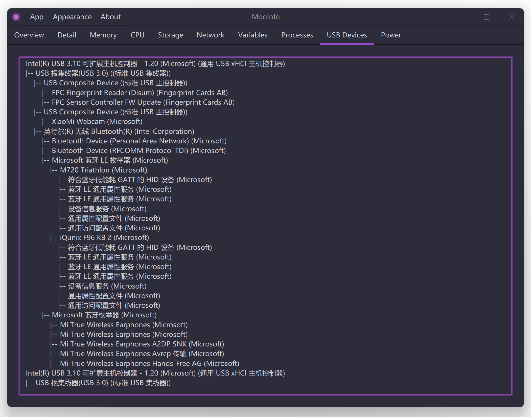Screen dimensions: 531x417
Task: Switch to the CPU tab
Action: click(137, 35)
